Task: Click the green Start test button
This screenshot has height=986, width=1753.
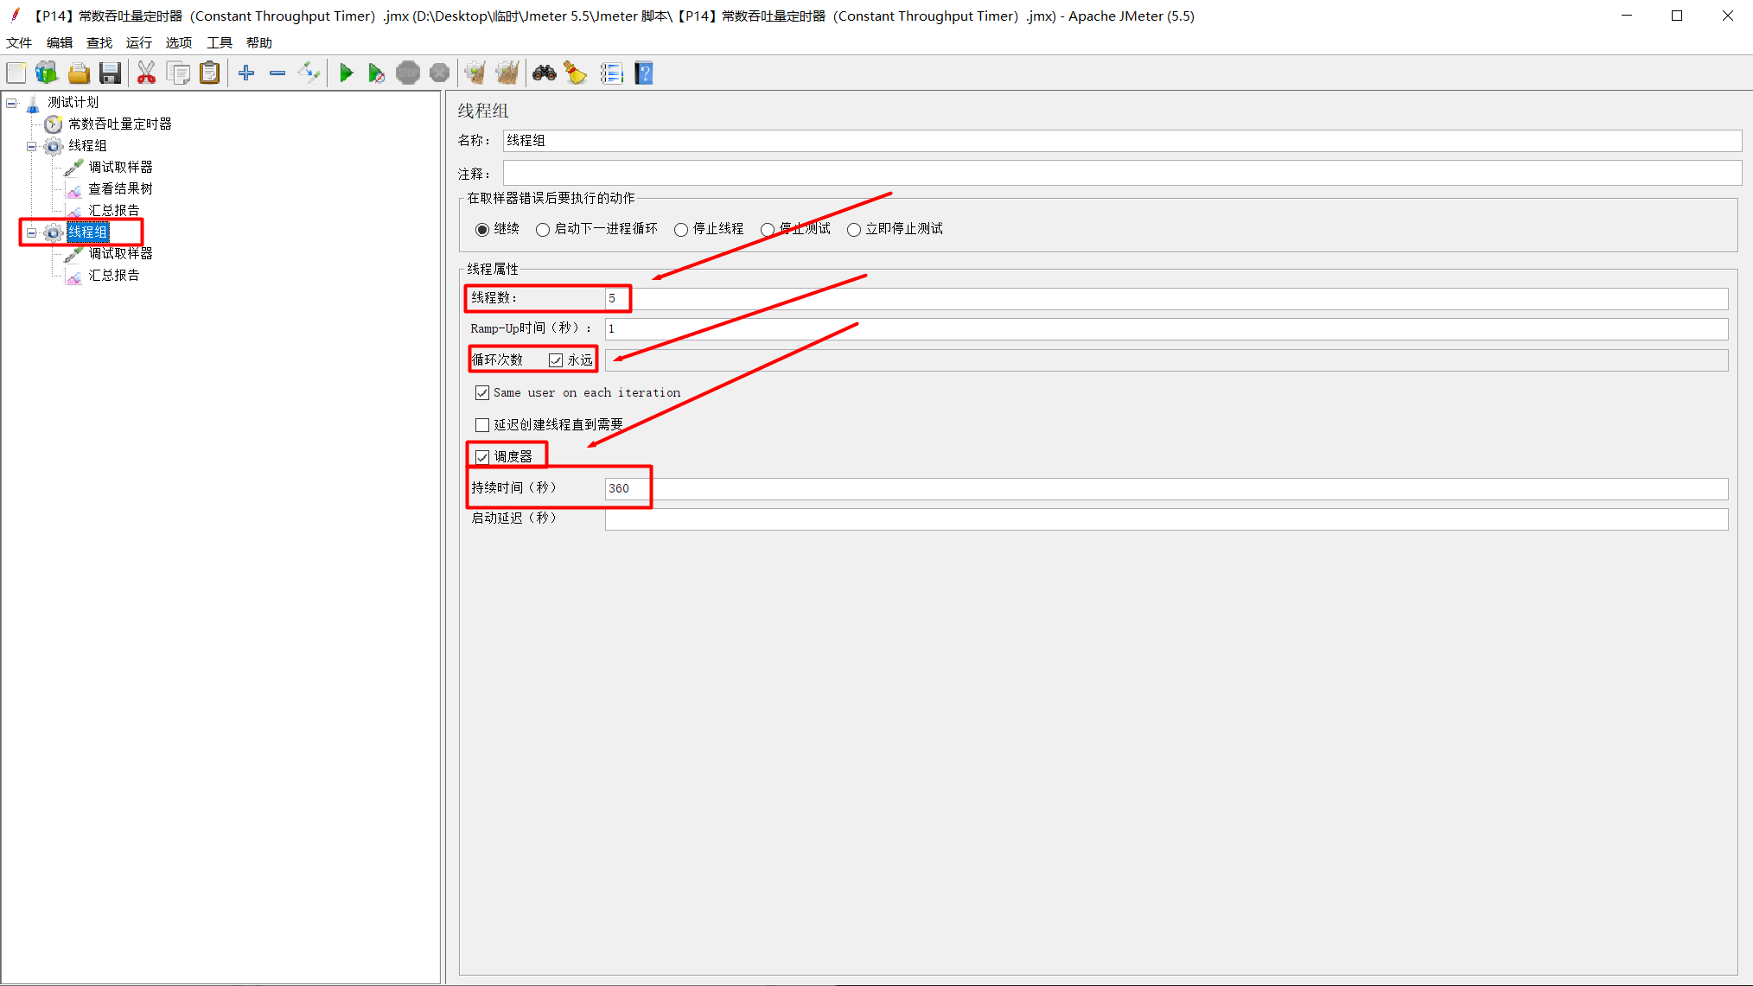Action: point(346,73)
